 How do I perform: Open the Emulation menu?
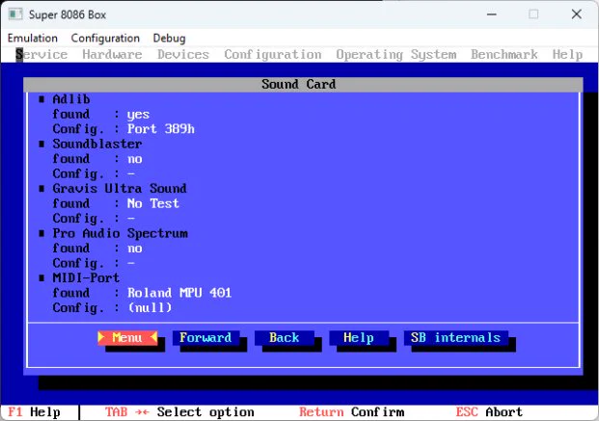pos(33,39)
